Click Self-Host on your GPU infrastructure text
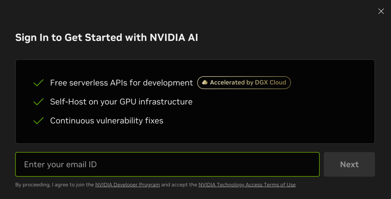Viewport: 391px width, 199px height. coord(121,102)
